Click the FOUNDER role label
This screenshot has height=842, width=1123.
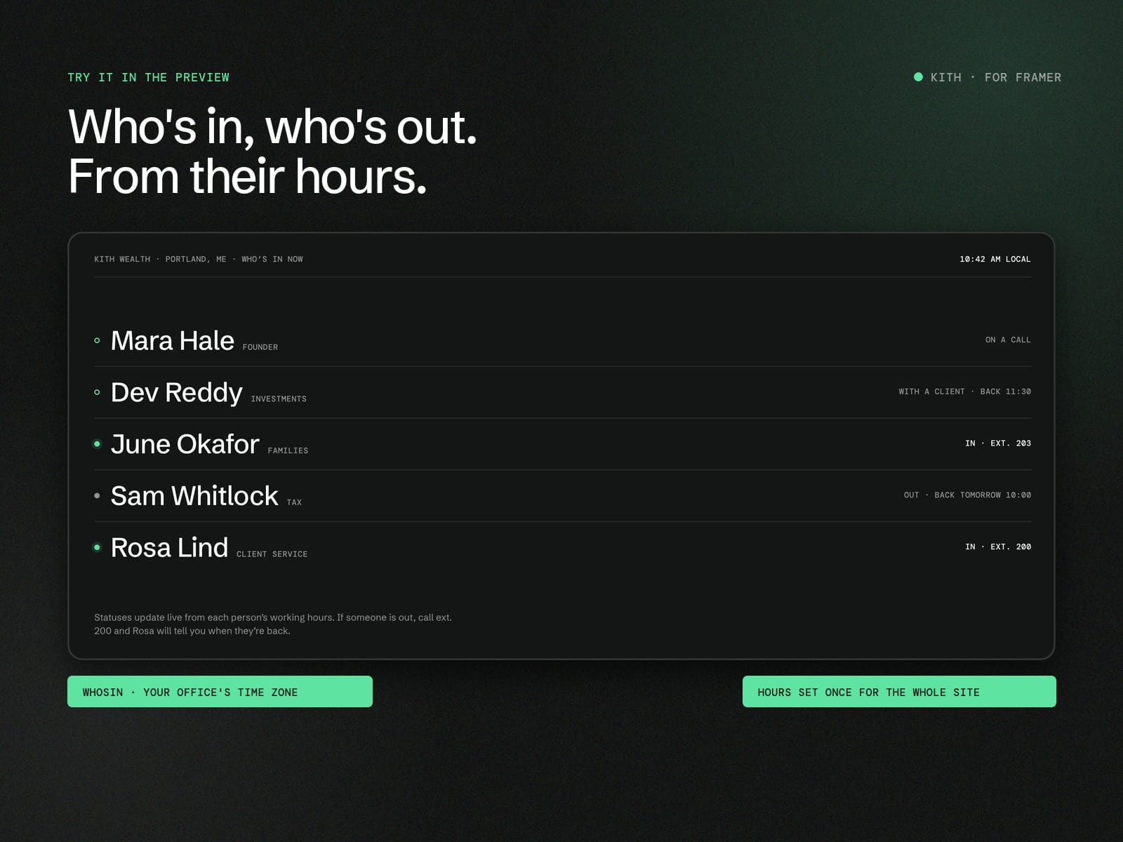[260, 347]
